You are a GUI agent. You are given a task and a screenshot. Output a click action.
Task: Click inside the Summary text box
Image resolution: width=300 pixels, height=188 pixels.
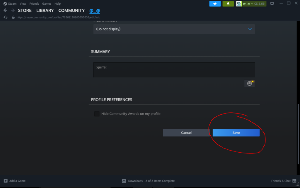[x=174, y=70]
